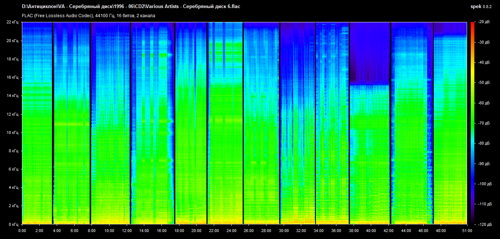Click the 10:00 time axis label
Image resolution: width=500 pixels, height=239 pixels.
point(109,231)
